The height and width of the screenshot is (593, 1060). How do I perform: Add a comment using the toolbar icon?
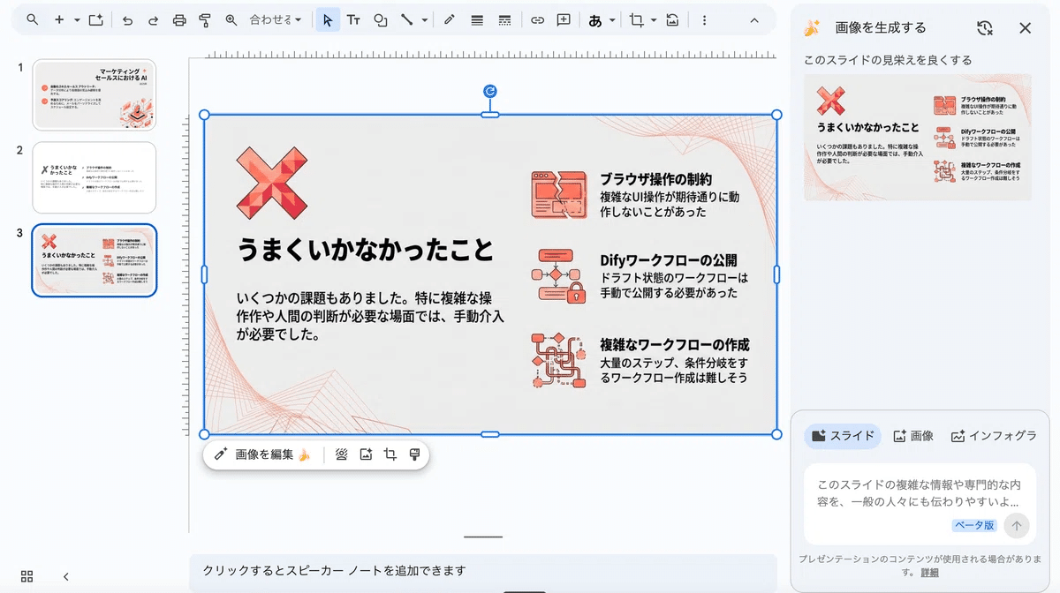(564, 20)
